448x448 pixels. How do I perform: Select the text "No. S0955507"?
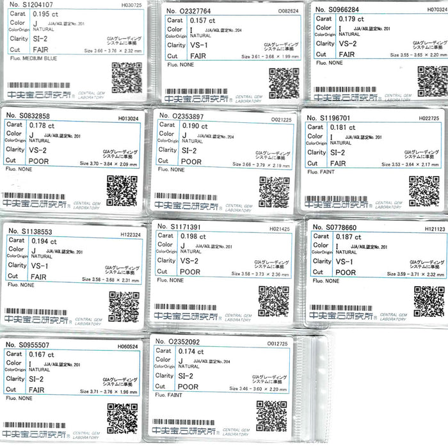pos(28,344)
